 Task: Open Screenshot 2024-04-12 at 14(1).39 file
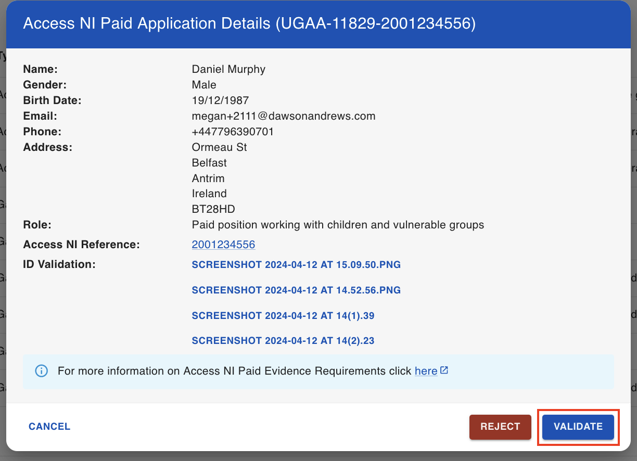pyautogui.click(x=283, y=315)
